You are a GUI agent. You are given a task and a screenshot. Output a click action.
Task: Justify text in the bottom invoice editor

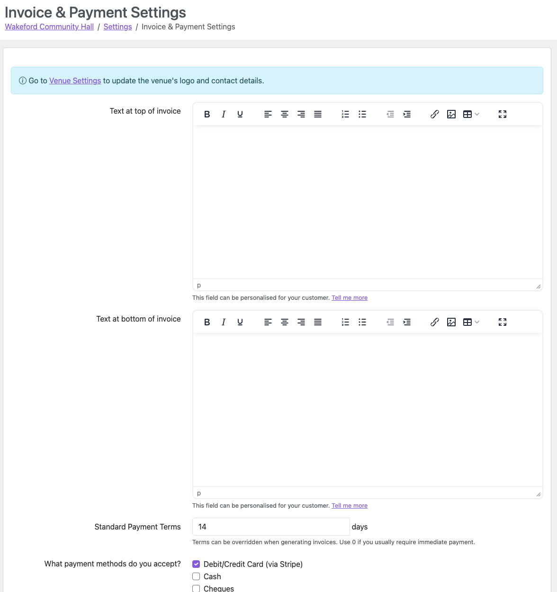[x=318, y=322]
